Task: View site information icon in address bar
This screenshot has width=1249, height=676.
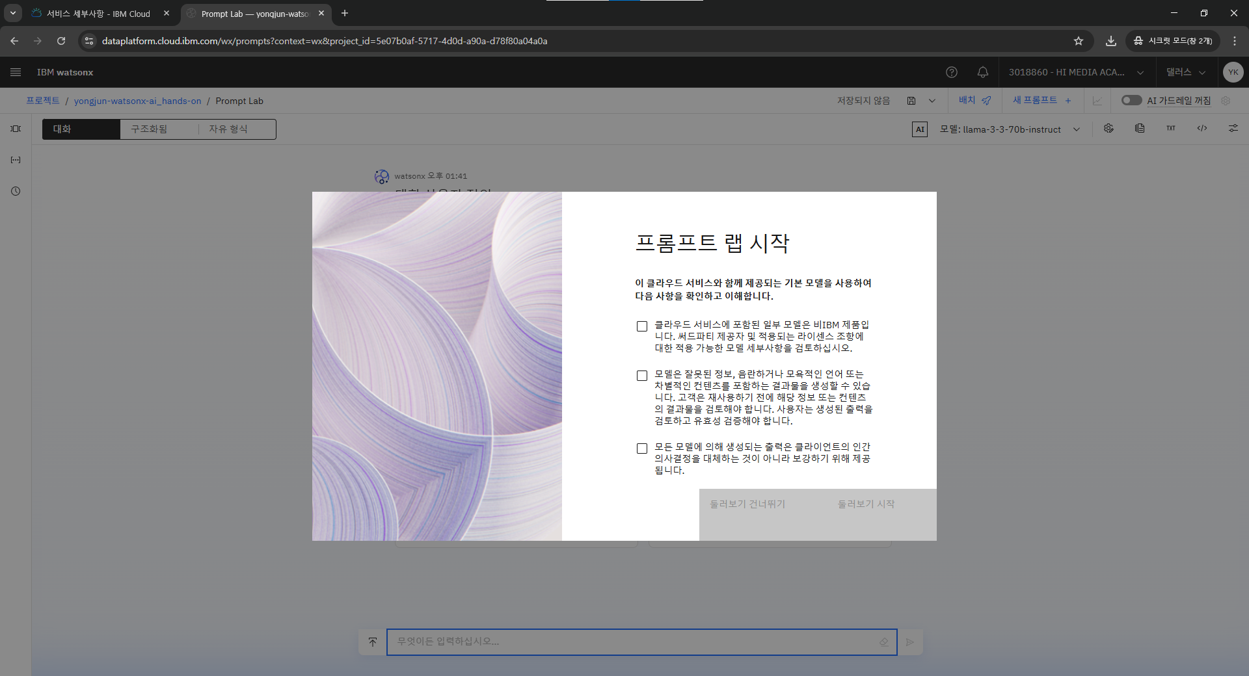Action: (x=89, y=41)
